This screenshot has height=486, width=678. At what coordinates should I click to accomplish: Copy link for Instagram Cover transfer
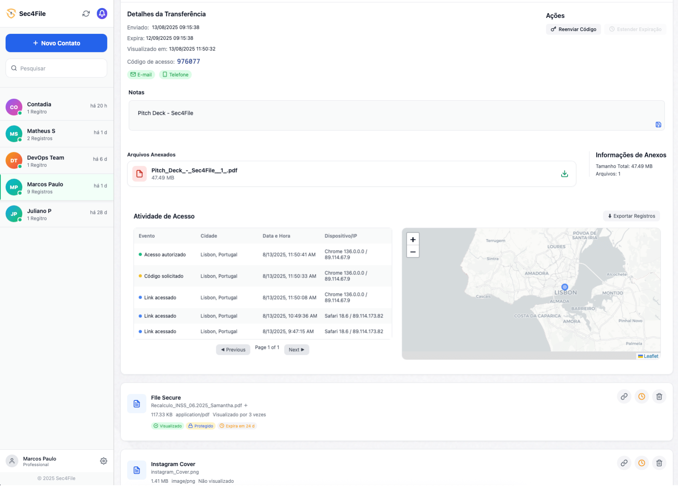tap(624, 463)
